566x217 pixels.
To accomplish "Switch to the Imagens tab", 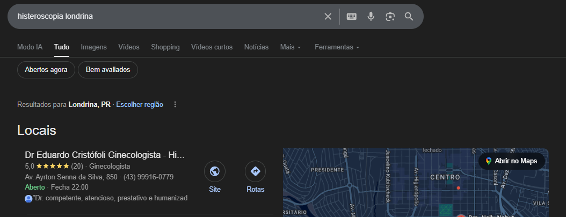I will (94, 47).
